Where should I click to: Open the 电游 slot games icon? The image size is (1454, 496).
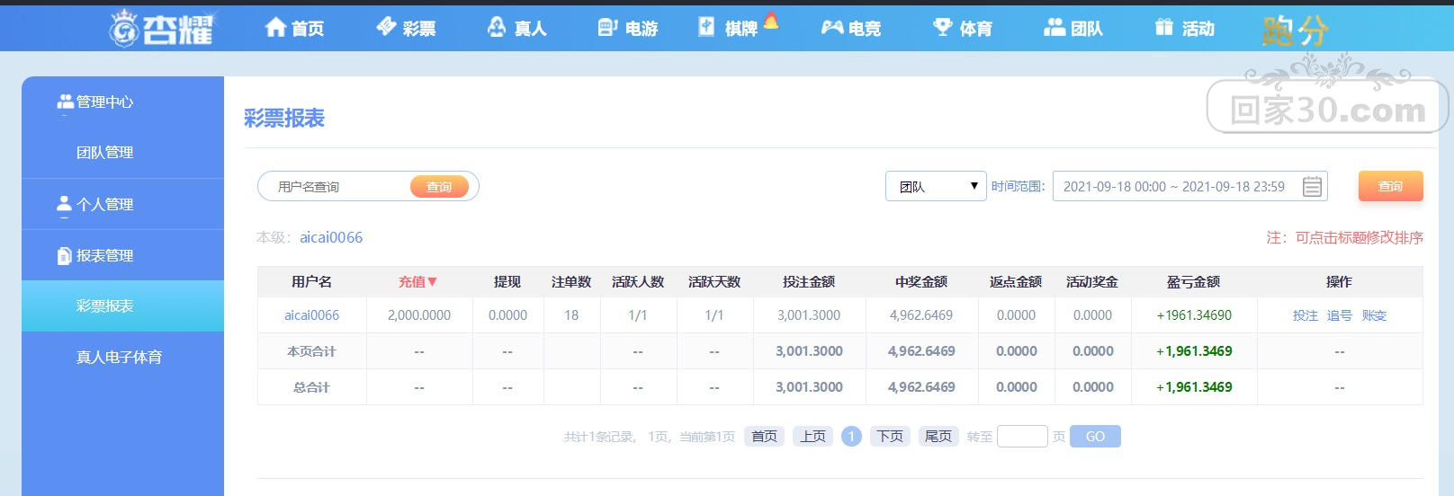tap(608, 28)
